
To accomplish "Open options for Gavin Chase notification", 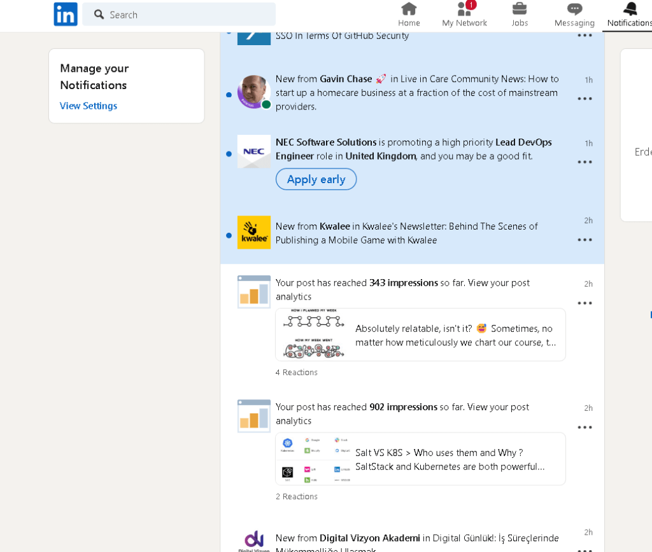I will point(585,99).
